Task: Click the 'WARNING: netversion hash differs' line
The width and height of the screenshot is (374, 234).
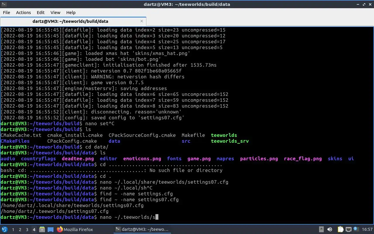Action: point(92,77)
